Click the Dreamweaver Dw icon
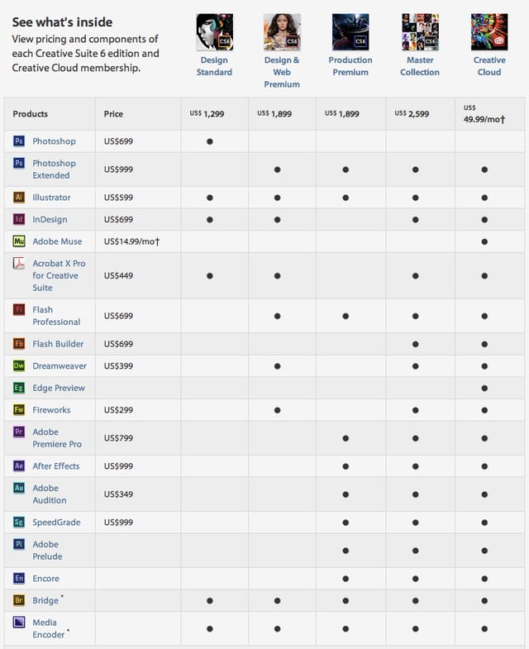The height and width of the screenshot is (649, 529). coord(19,366)
